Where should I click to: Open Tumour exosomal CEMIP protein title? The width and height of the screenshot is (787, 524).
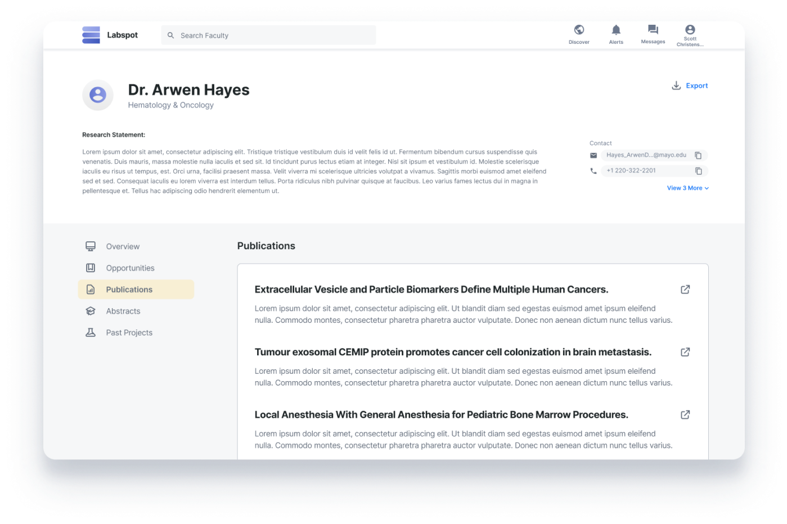tap(453, 352)
